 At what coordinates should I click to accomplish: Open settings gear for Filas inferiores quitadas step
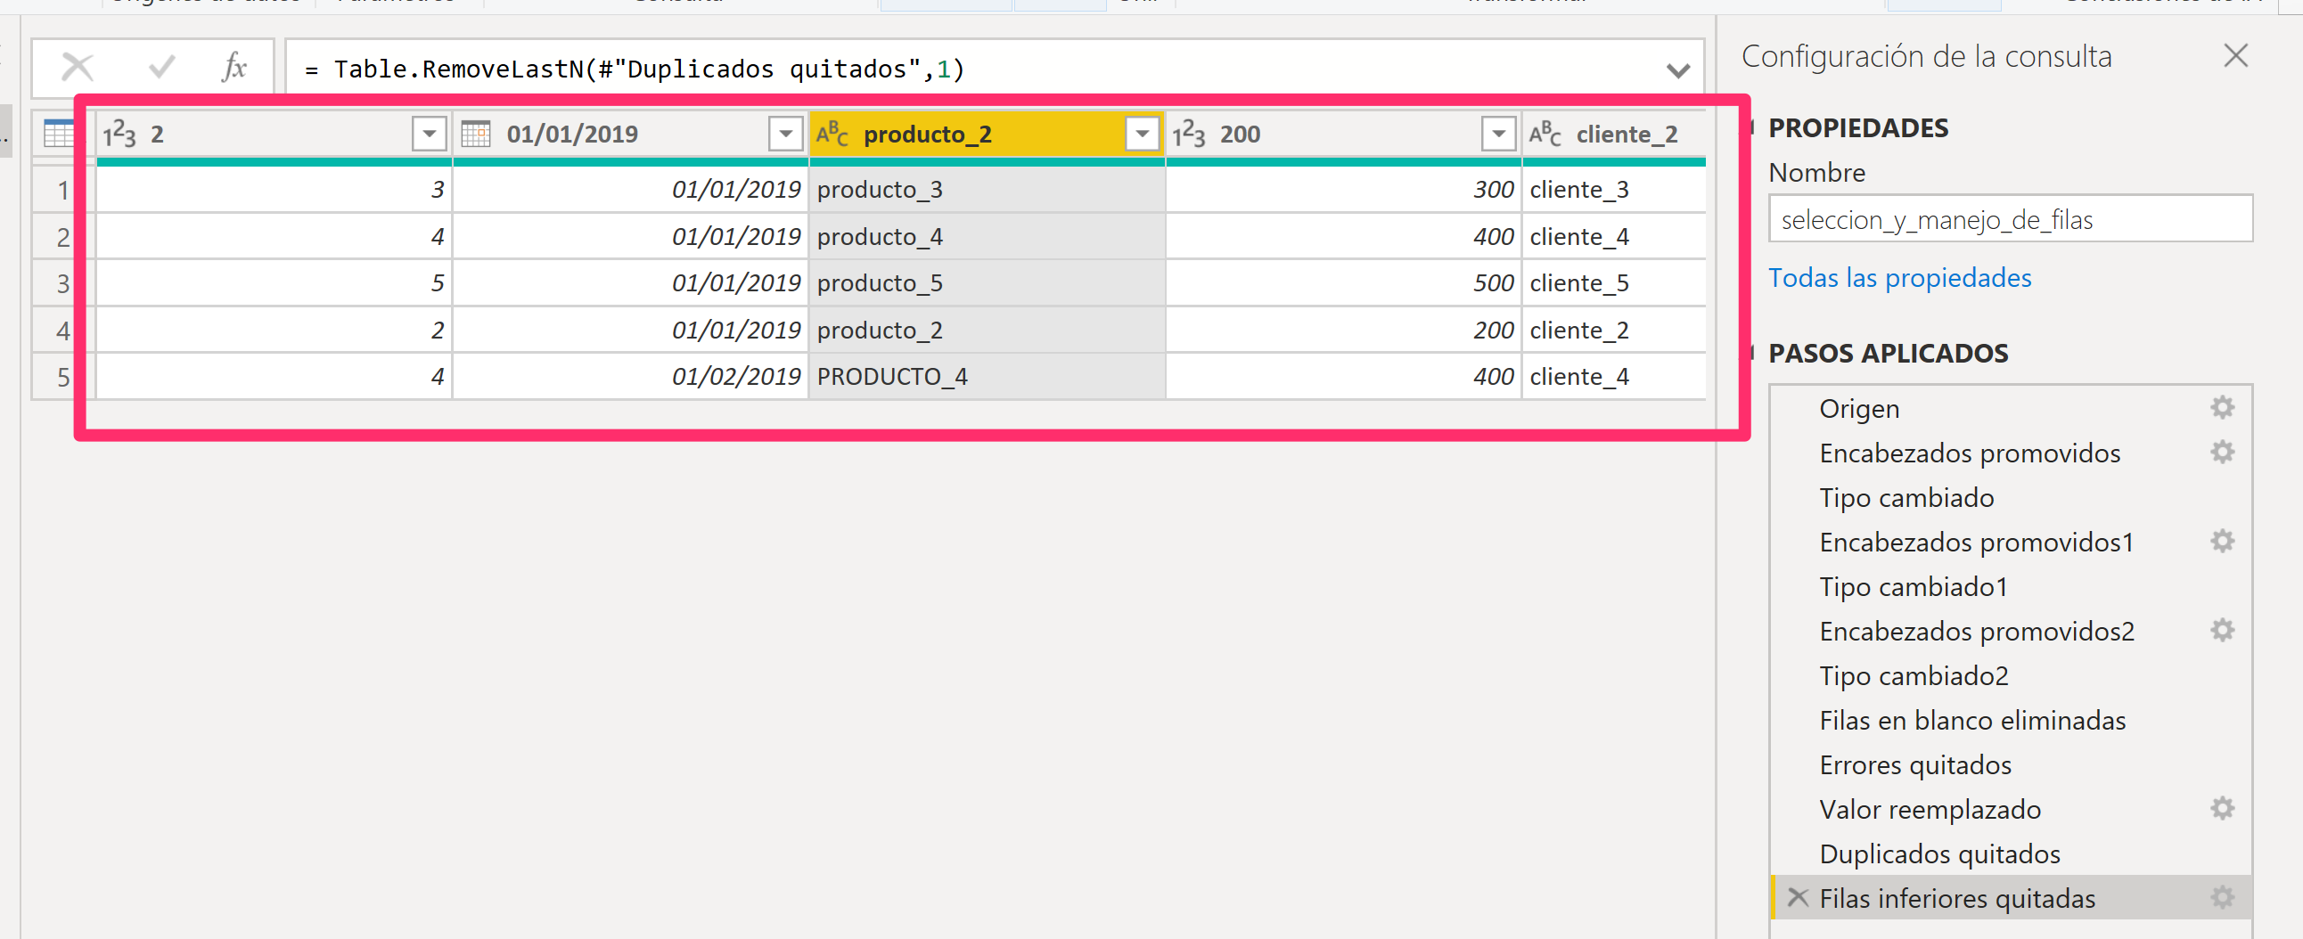click(x=2222, y=898)
